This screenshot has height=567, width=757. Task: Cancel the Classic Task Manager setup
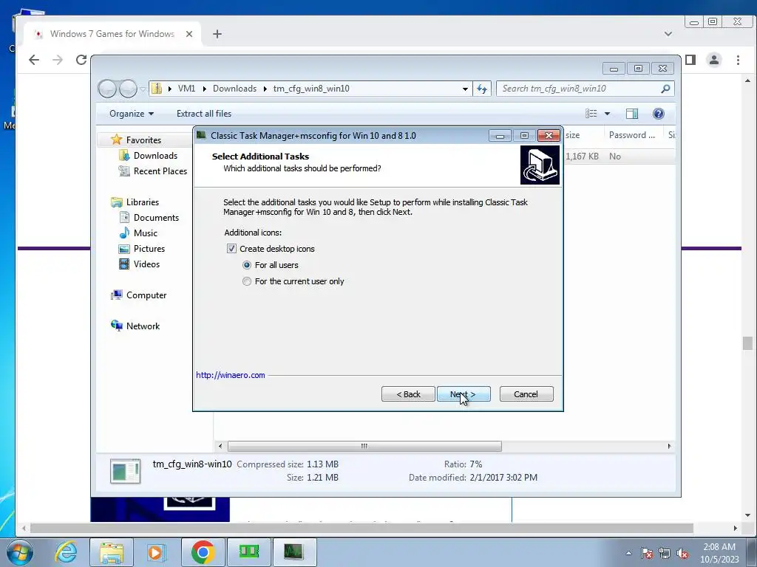coord(526,394)
